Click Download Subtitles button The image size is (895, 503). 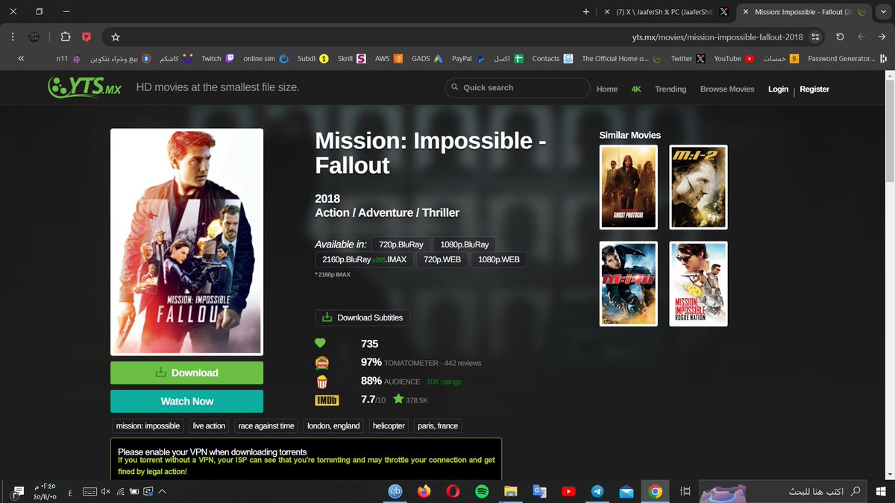pyautogui.click(x=362, y=317)
